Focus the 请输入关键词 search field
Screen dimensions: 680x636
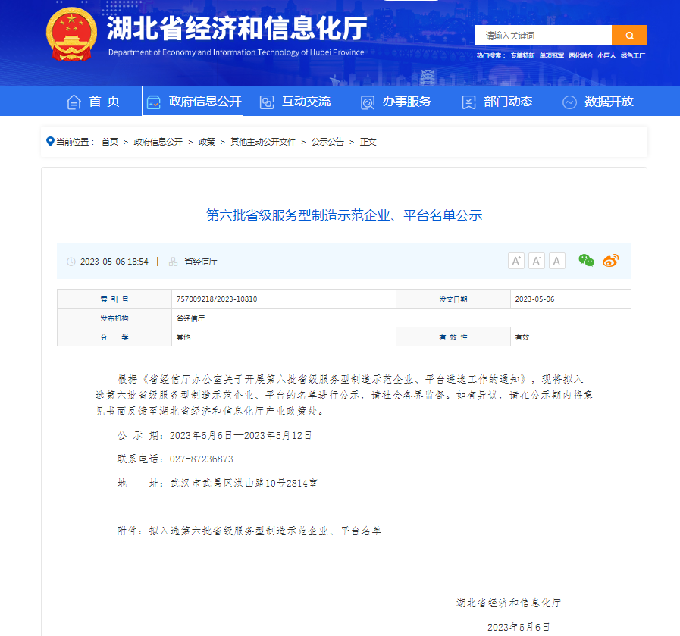click(544, 35)
